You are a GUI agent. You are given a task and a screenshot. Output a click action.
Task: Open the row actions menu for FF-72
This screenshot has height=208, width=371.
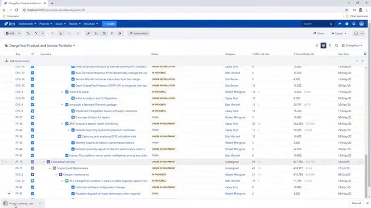(x=360, y=162)
